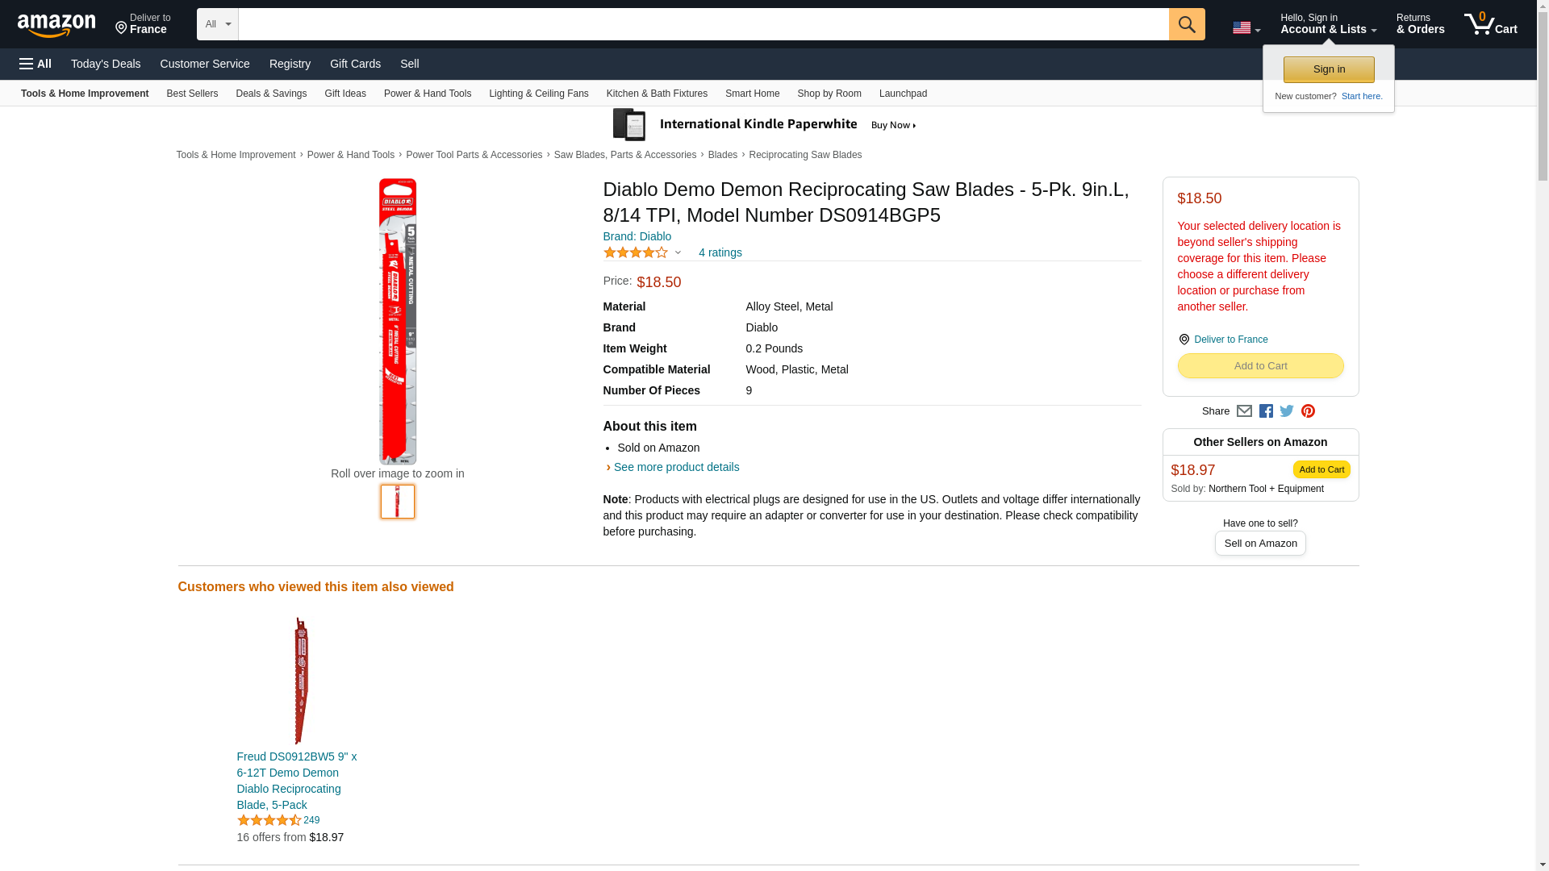Open the 4 ratings link
Image resolution: width=1549 pixels, height=871 pixels.
720,252
